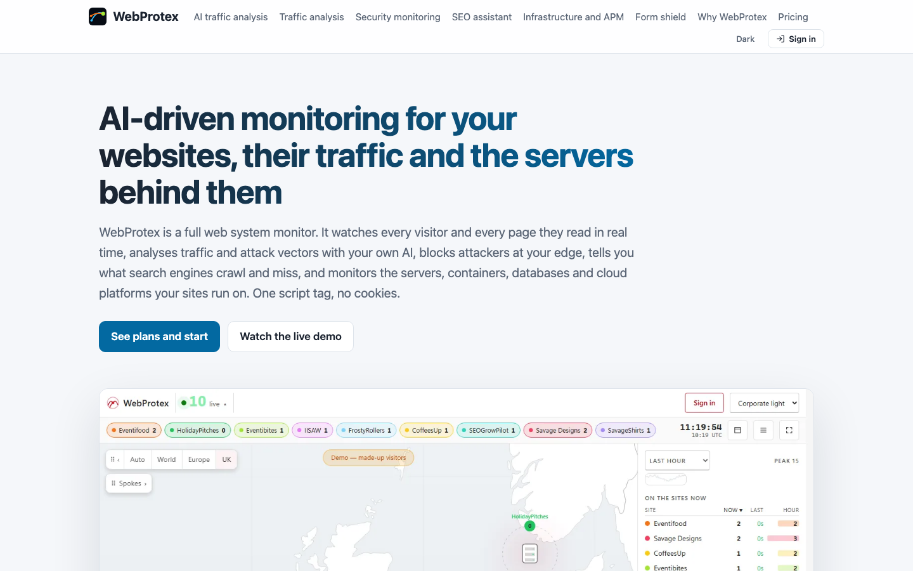Open the Traffic analysis nav item
The height and width of the screenshot is (571, 913).
point(312,17)
